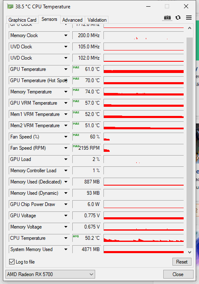Open the Memory Used (Dynamic) dropdown arrow
Screen dimensions: 199x284
click(x=66, y=193)
